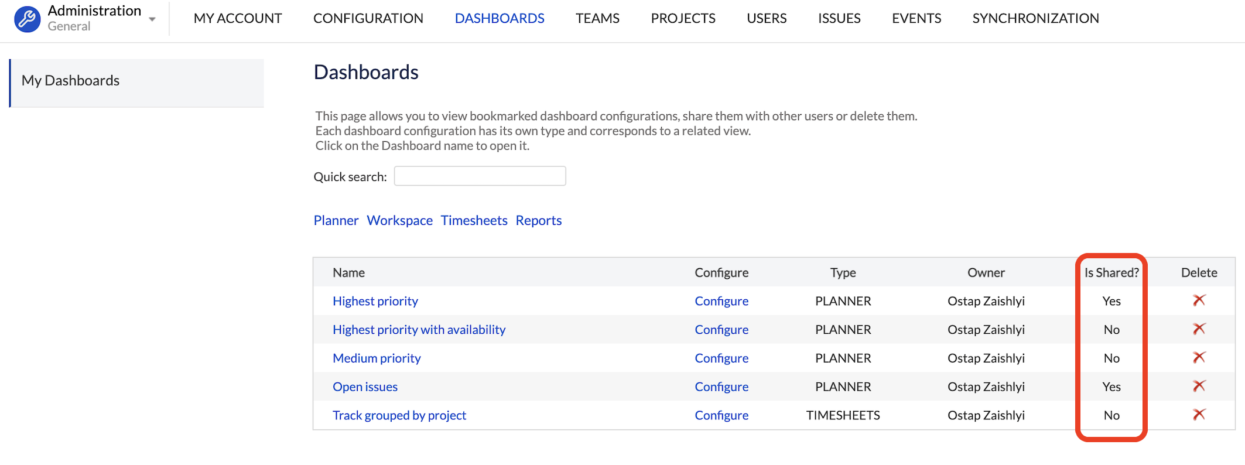Show Reports dashboards filter
This screenshot has height=465, width=1245.
click(x=538, y=221)
